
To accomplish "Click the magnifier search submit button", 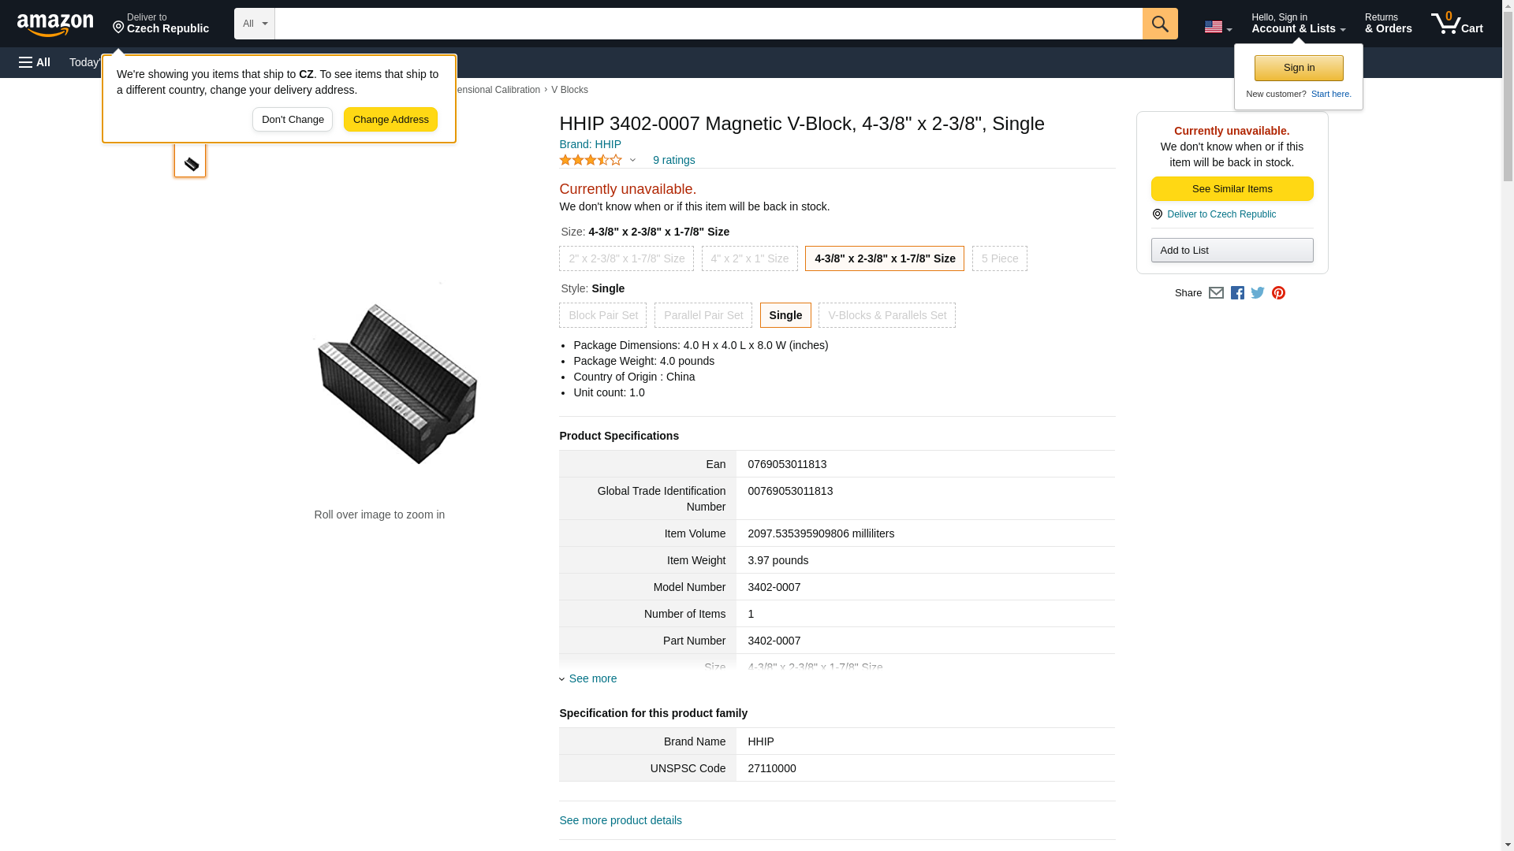I will point(1159,24).
